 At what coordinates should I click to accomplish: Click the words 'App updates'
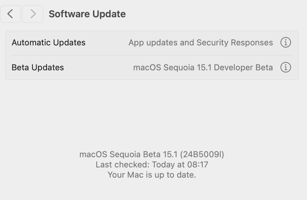point(153,42)
